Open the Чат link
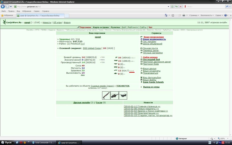The width and height of the screenshot is (232, 145). click(x=150, y=27)
